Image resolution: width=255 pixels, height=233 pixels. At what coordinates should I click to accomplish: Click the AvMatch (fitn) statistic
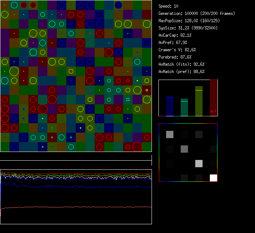point(182,64)
